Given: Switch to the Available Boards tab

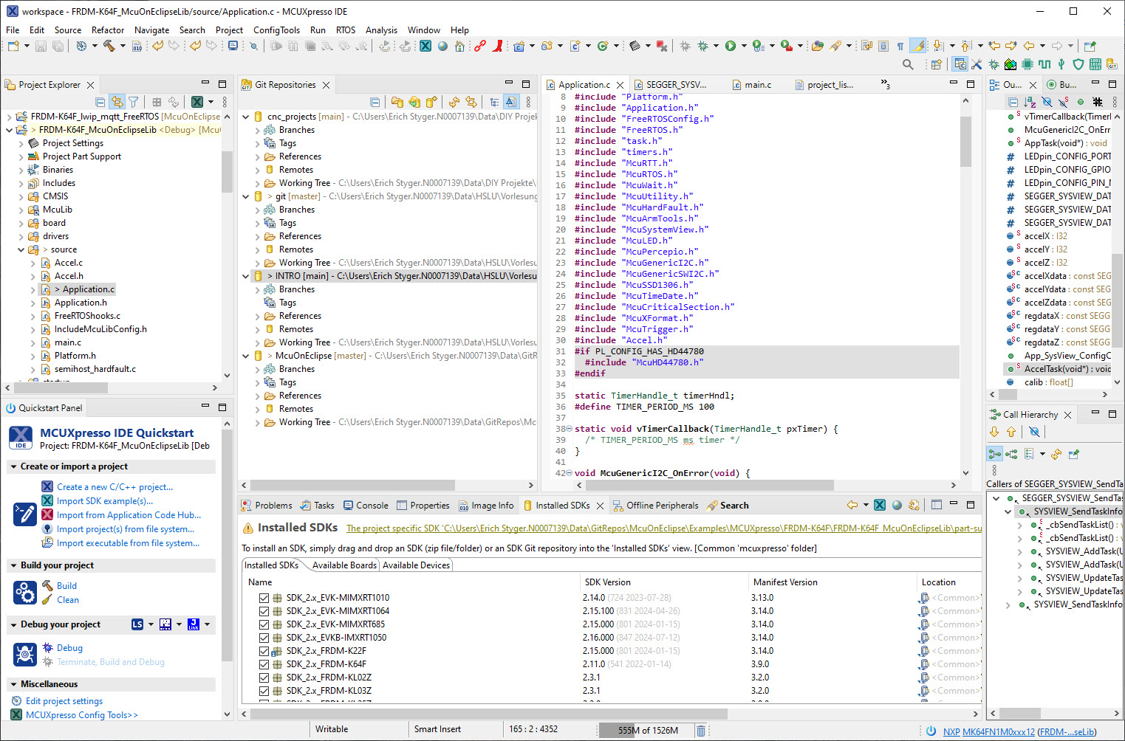Looking at the screenshot, I should point(343,565).
